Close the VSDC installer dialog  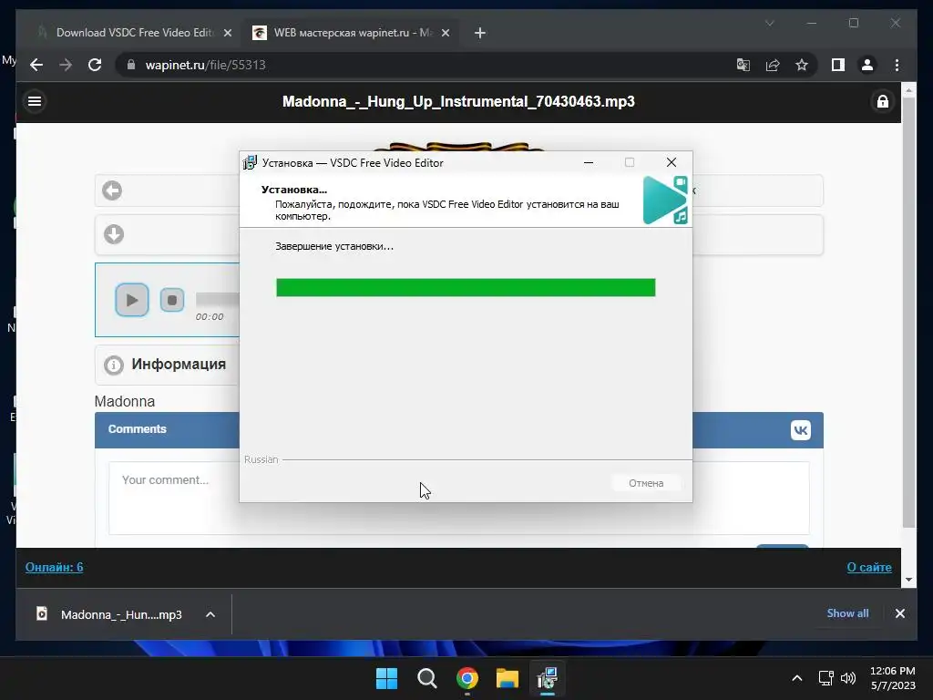(672, 162)
